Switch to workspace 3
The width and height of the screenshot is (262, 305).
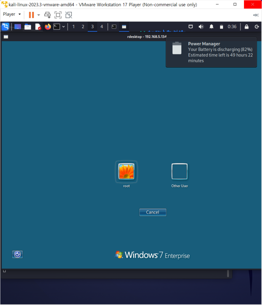pyautogui.click(x=93, y=26)
